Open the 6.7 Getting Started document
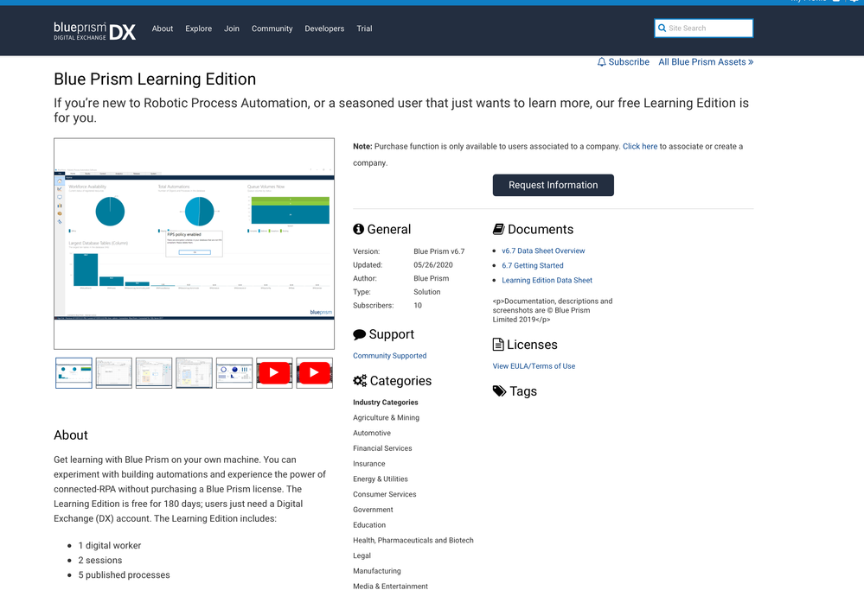864x590 pixels. click(532, 266)
